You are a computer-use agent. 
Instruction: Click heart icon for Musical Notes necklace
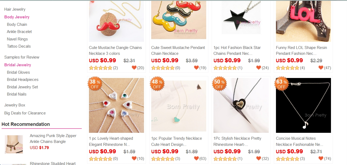[321, 158]
